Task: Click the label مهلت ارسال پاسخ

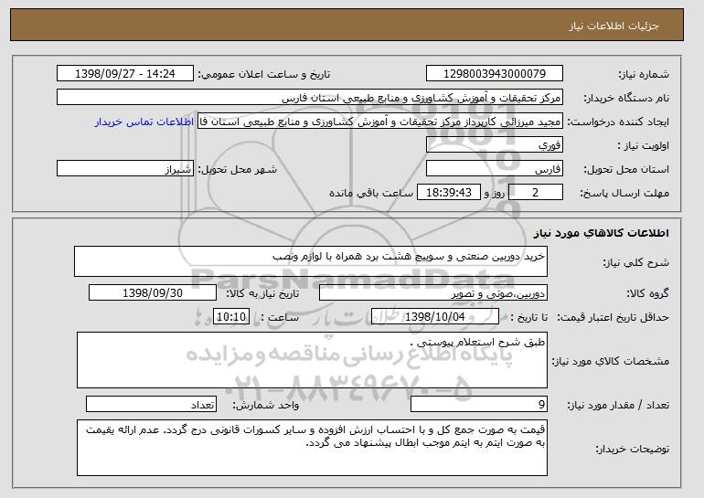Action: 624,193
